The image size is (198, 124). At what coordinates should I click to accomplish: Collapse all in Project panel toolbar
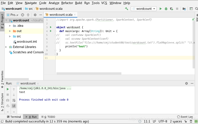click(28, 15)
